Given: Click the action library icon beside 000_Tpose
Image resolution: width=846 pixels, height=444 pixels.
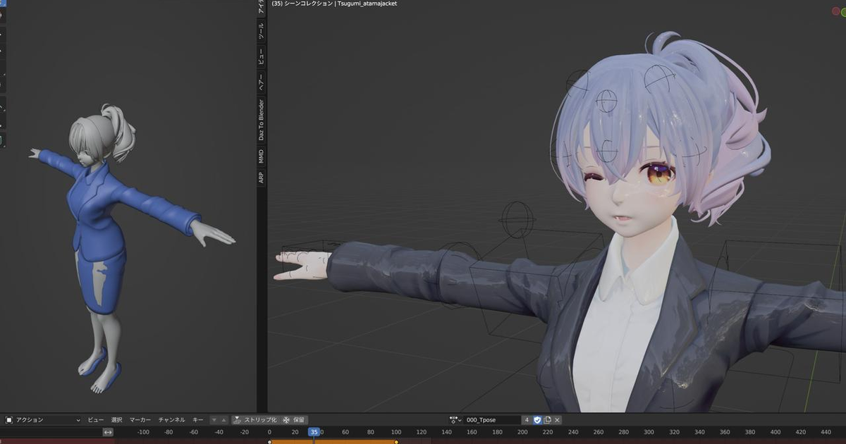Looking at the screenshot, I should pyautogui.click(x=453, y=419).
